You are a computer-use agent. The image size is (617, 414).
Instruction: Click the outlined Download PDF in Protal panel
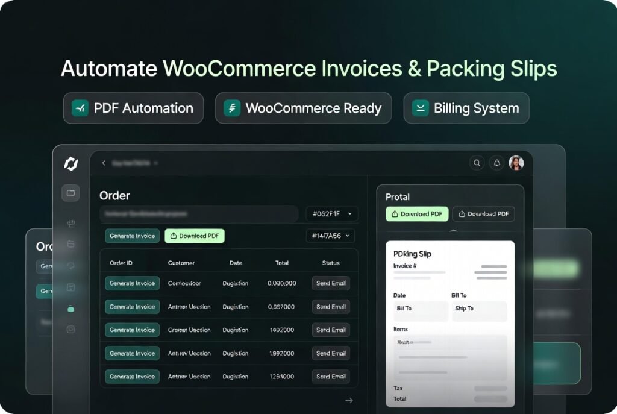point(484,214)
